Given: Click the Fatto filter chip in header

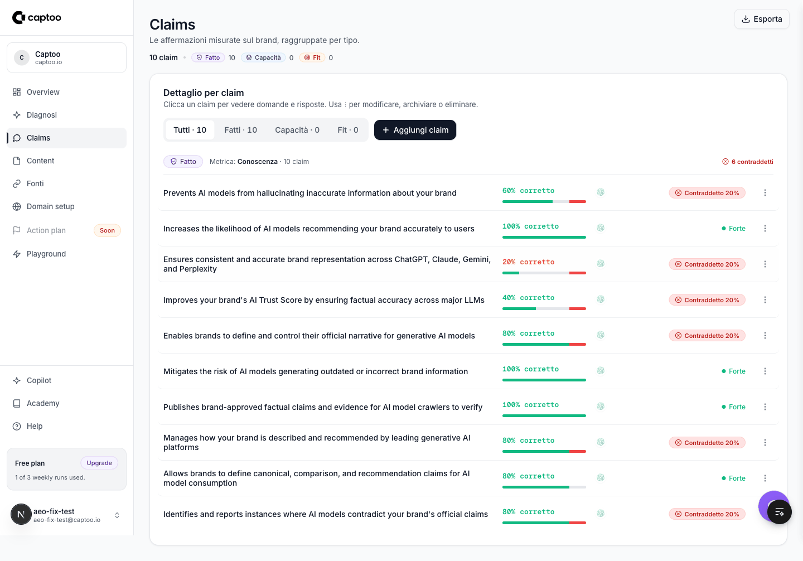Looking at the screenshot, I should click(x=208, y=57).
